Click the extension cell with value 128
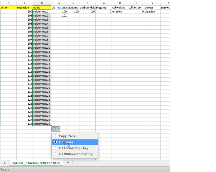This screenshot has width=216, height=172. pos(24,124)
